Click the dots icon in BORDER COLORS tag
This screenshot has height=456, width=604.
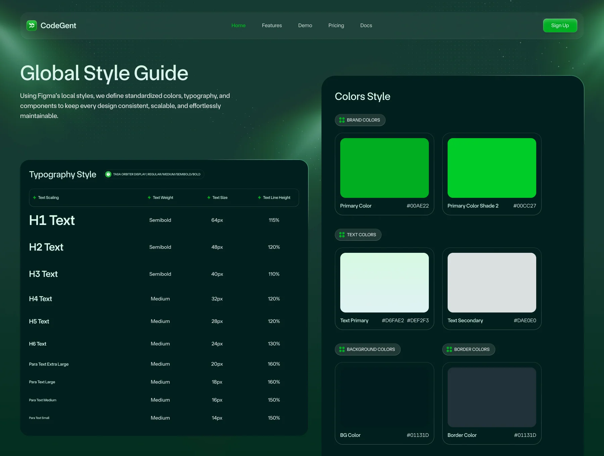(449, 349)
